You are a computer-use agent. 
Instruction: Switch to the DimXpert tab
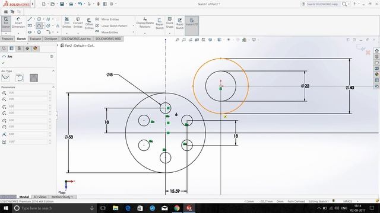[51, 38]
